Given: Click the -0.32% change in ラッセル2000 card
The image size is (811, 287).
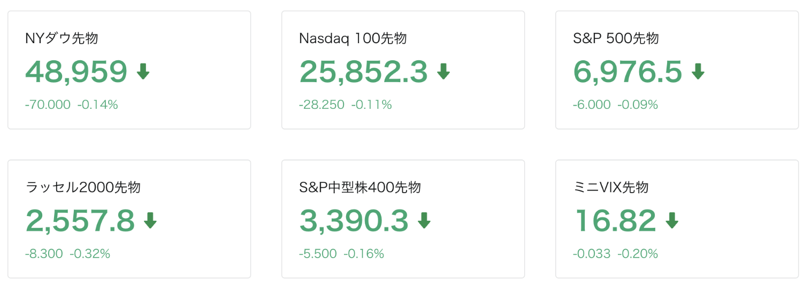Looking at the screenshot, I should click(90, 254).
